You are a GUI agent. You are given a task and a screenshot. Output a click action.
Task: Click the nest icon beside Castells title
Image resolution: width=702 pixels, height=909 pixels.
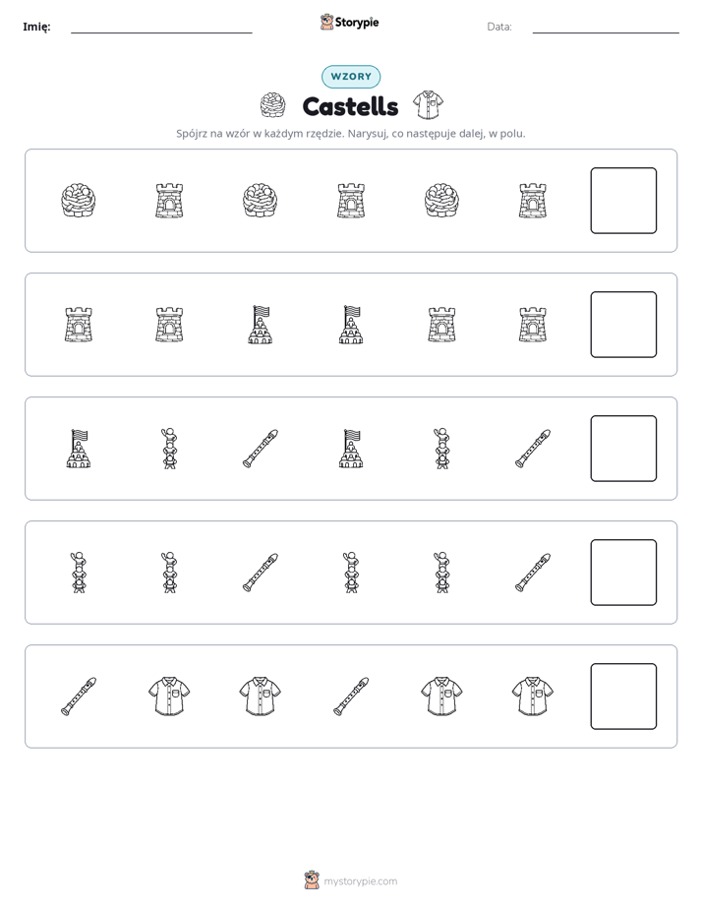click(272, 106)
